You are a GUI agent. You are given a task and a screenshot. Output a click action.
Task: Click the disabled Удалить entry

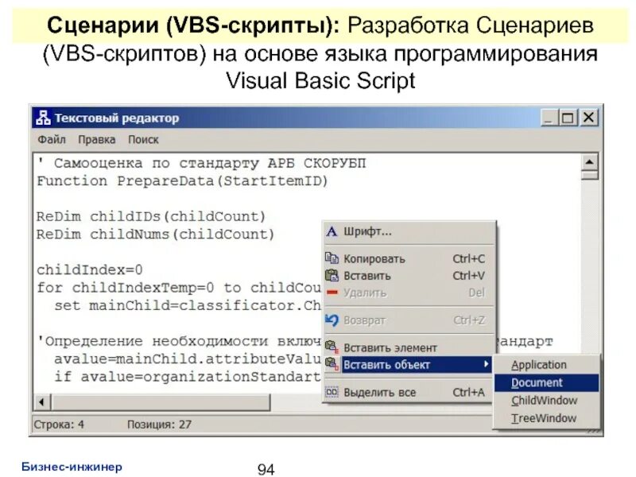pos(409,293)
